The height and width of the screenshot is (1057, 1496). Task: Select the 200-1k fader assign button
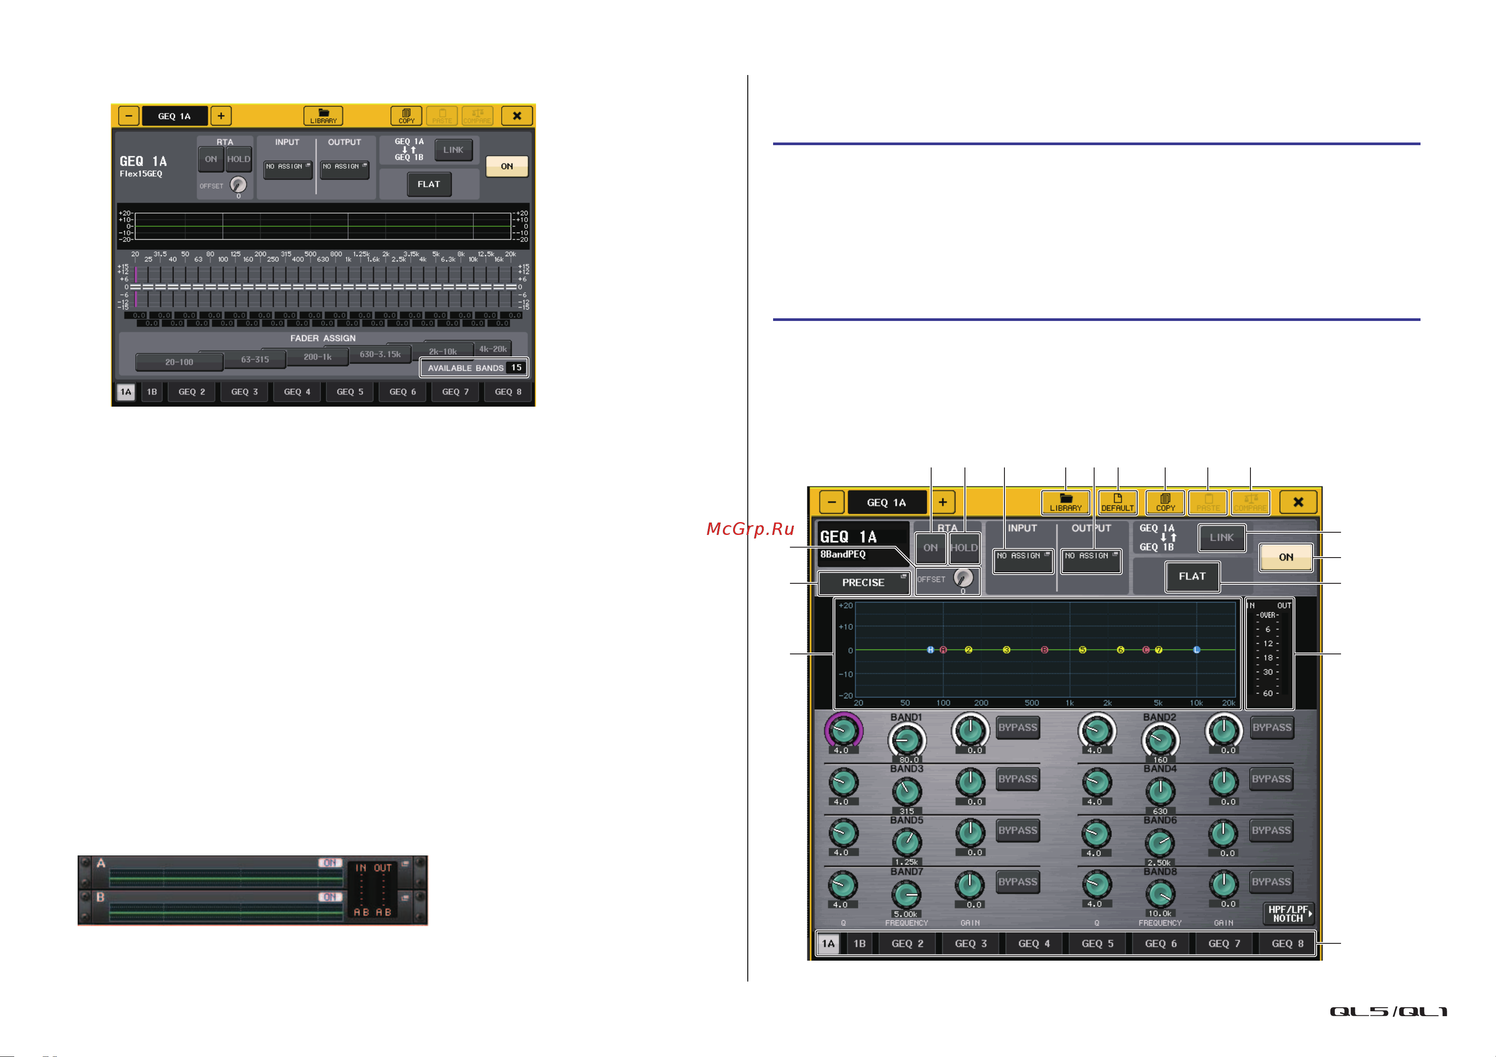pyautogui.click(x=318, y=357)
